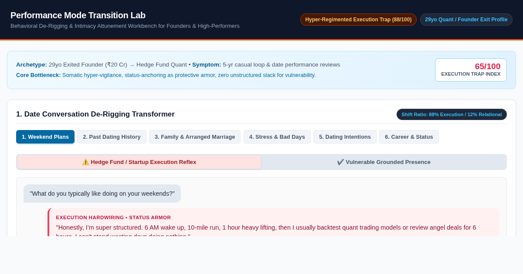Open the Past Dating History tab

pos(112,137)
